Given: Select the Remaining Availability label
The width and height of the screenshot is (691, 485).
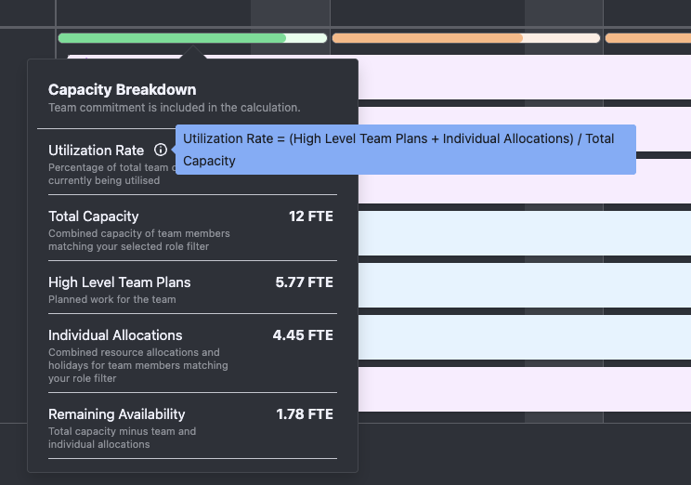Looking at the screenshot, I should click(116, 414).
